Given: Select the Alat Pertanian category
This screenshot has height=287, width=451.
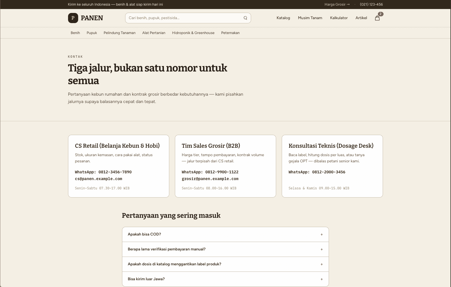Looking at the screenshot, I should [x=154, y=33].
